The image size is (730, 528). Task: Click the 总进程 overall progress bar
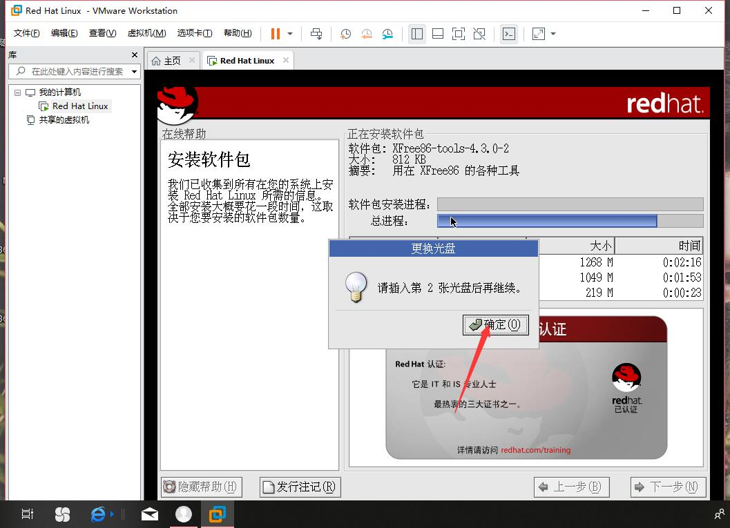point(570,221)
